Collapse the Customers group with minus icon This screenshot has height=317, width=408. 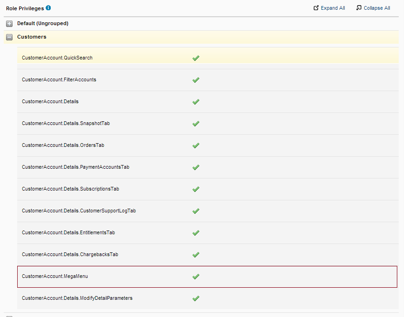pos(9,37)
